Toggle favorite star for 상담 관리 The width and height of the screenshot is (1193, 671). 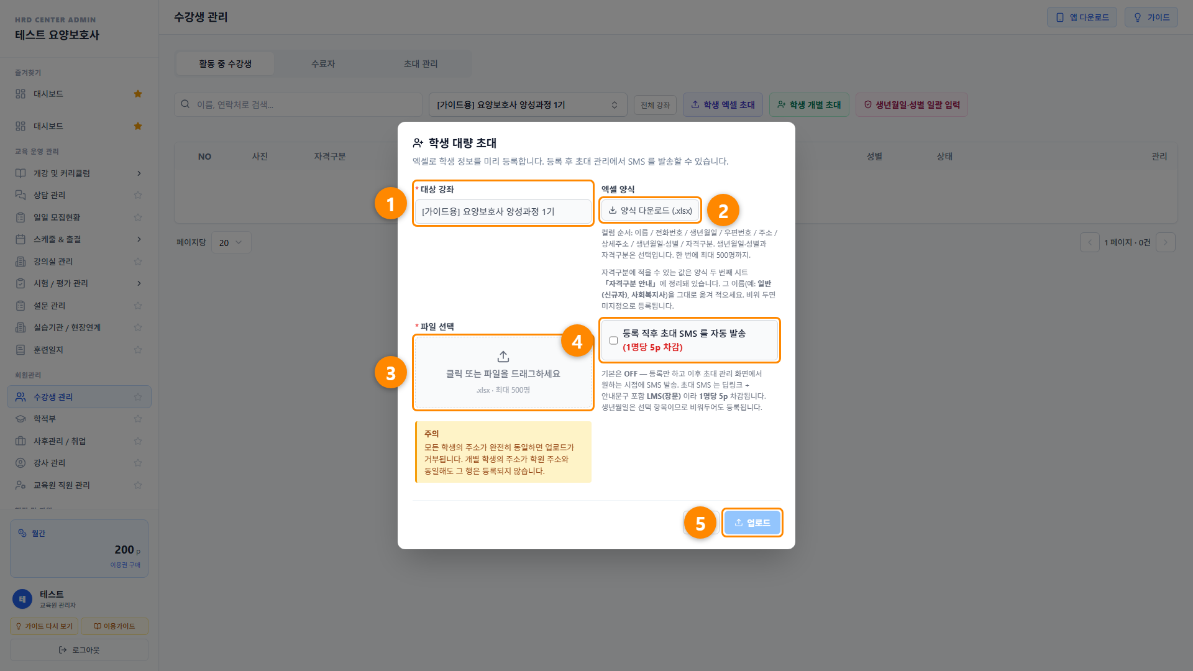click(138, 195)
